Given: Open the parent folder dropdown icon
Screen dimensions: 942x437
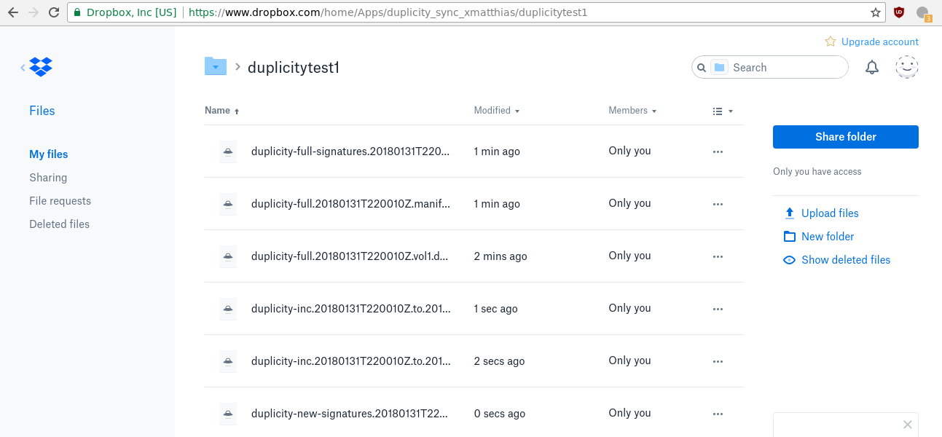Looking at the screenshot, I should point(215,66).
